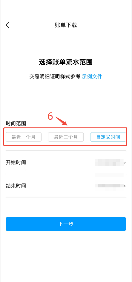Image resolution: width=132 pixels, height=282 pixels.
Task: Click the 交易明细证明样式参考 description text
Action: tap(55, 76)
